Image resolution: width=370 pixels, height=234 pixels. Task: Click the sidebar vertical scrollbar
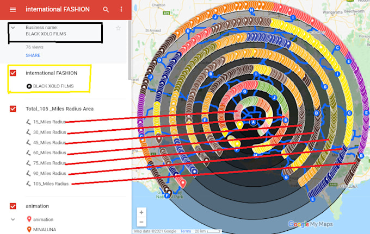[x=129, y=50]
